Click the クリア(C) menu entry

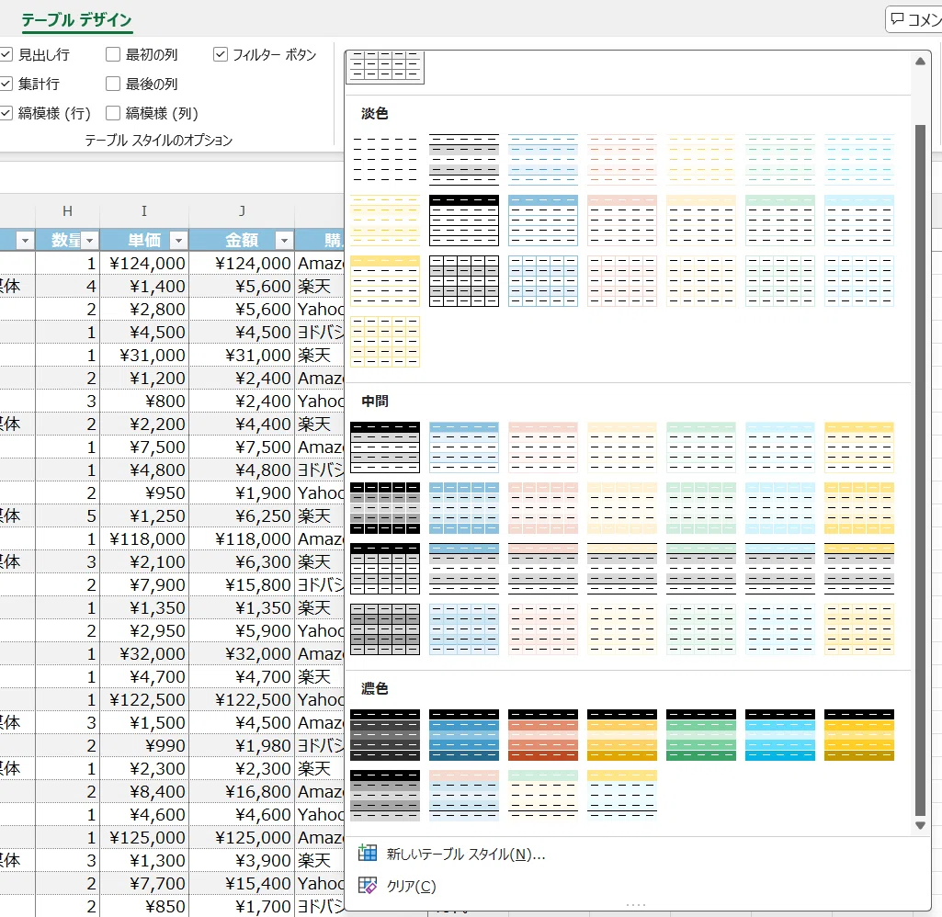pyautogui.click(x=411, y=886)
